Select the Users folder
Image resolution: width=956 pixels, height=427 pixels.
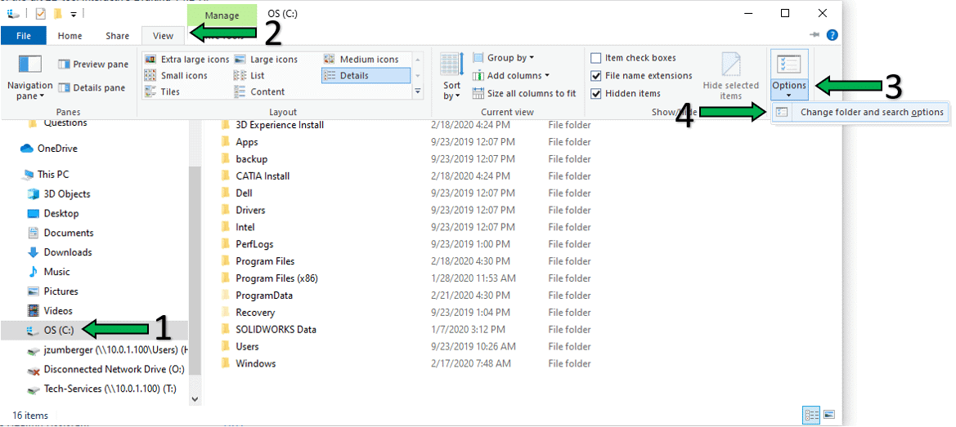(x=240, y=346)
